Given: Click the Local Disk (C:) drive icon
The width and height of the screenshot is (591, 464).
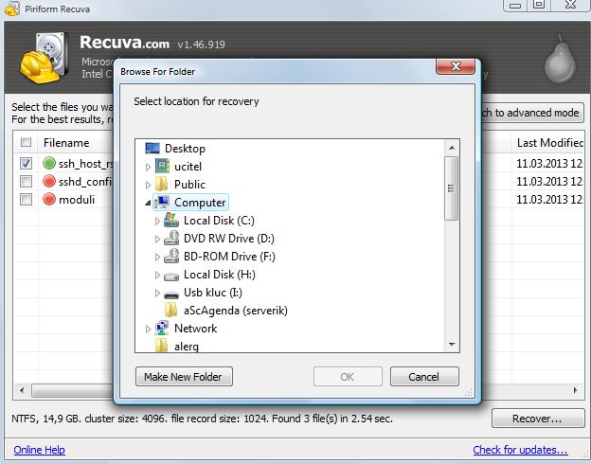Looking at the screenshot, I should [x=171, y=220].
